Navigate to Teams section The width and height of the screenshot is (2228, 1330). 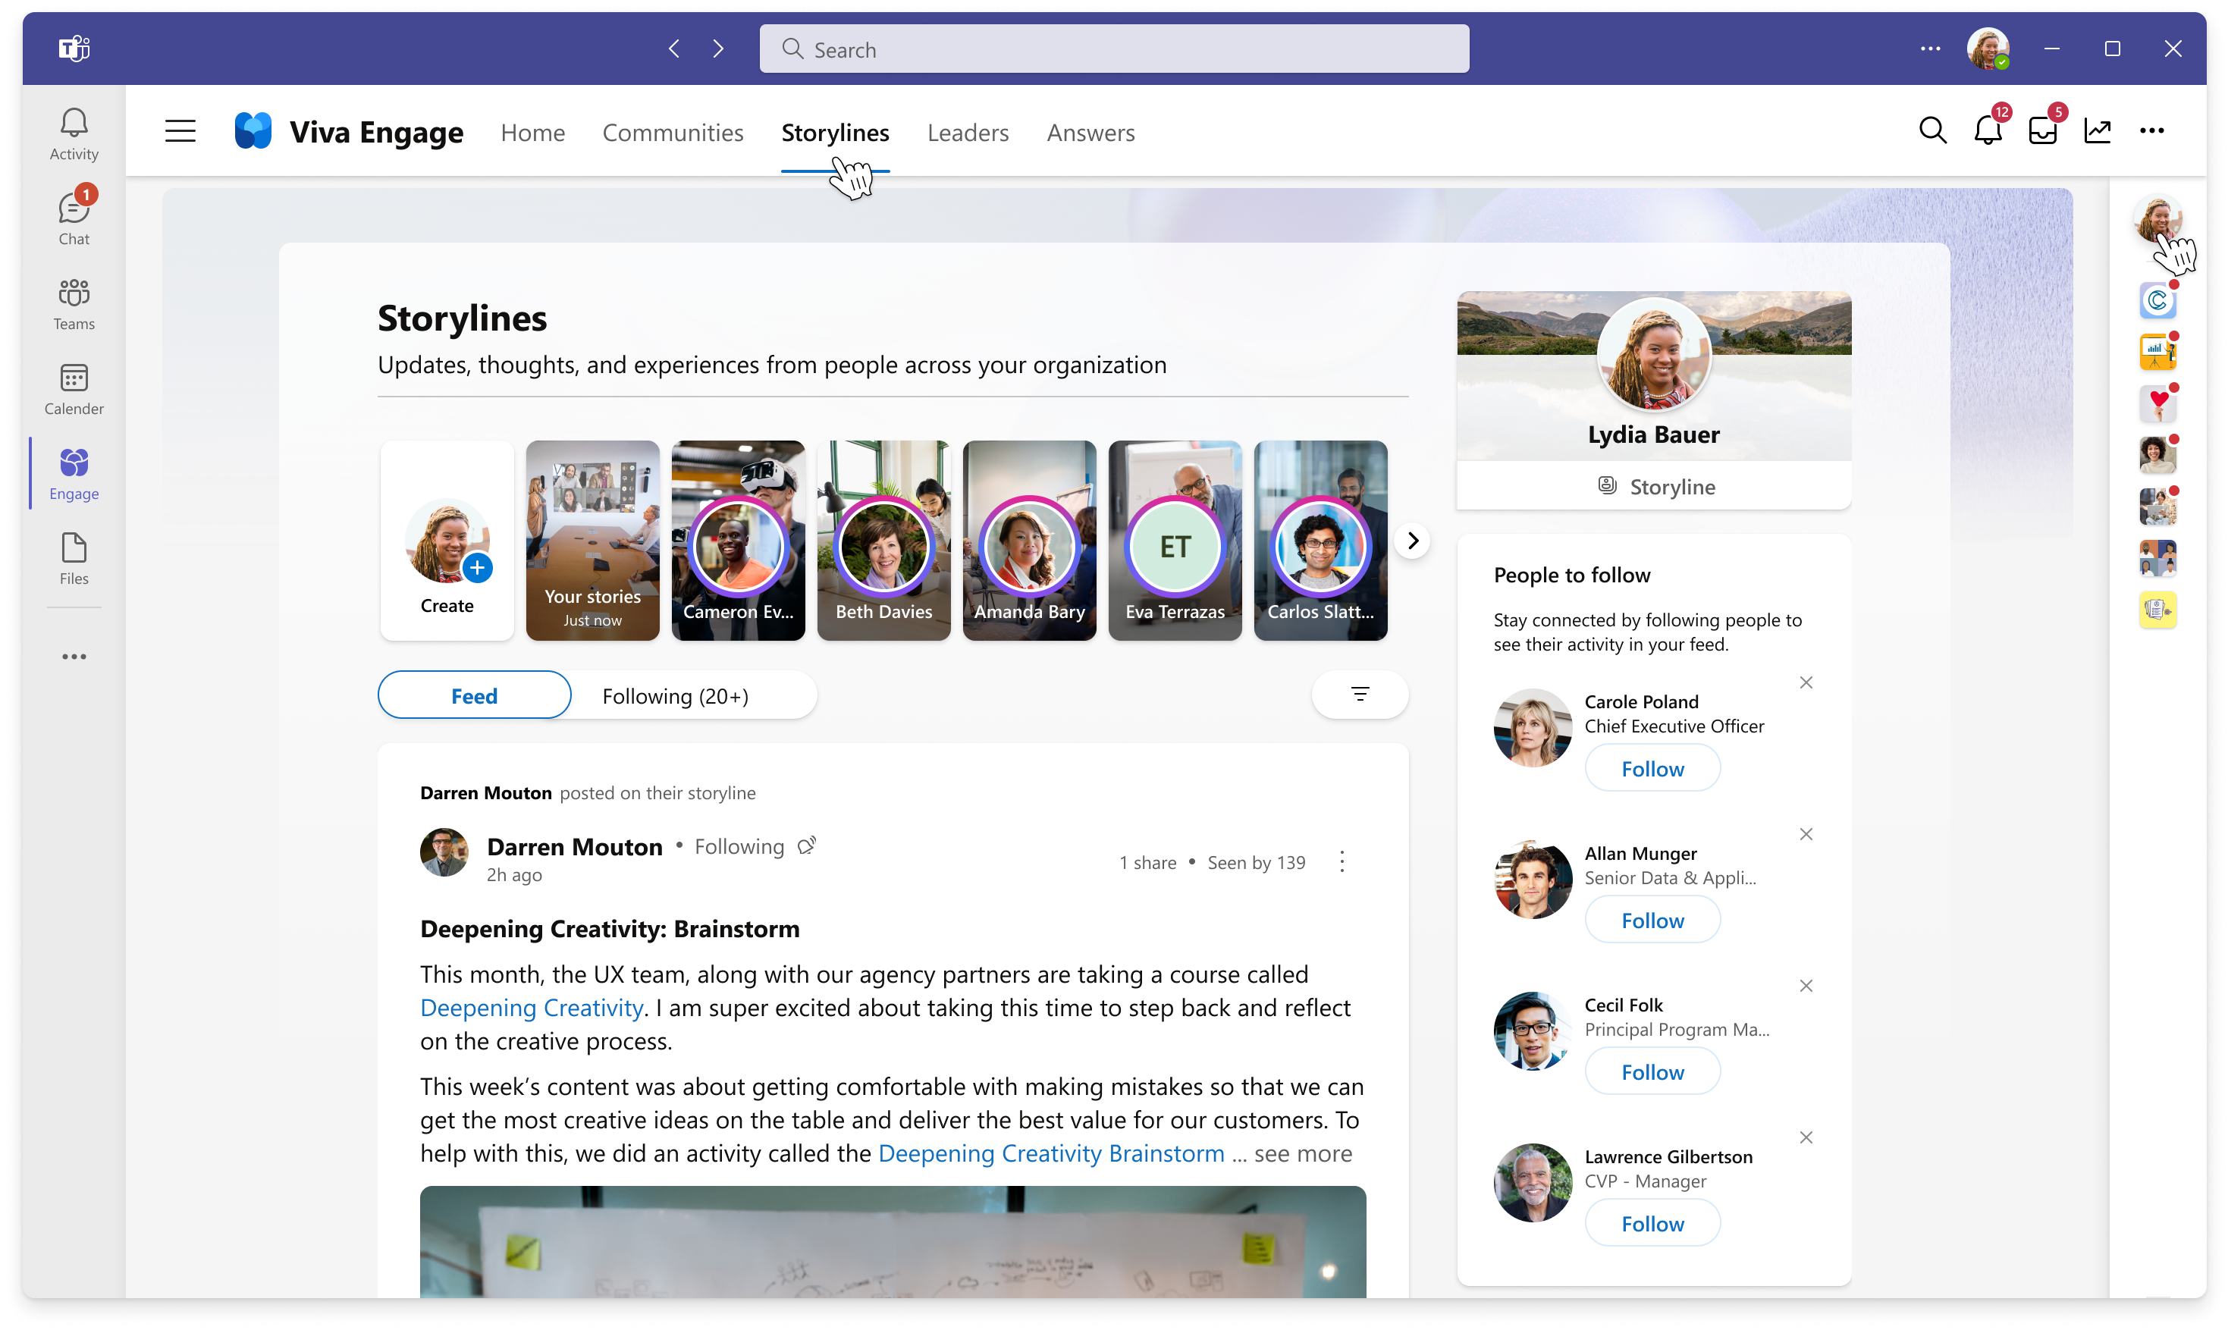pos(73,303)
